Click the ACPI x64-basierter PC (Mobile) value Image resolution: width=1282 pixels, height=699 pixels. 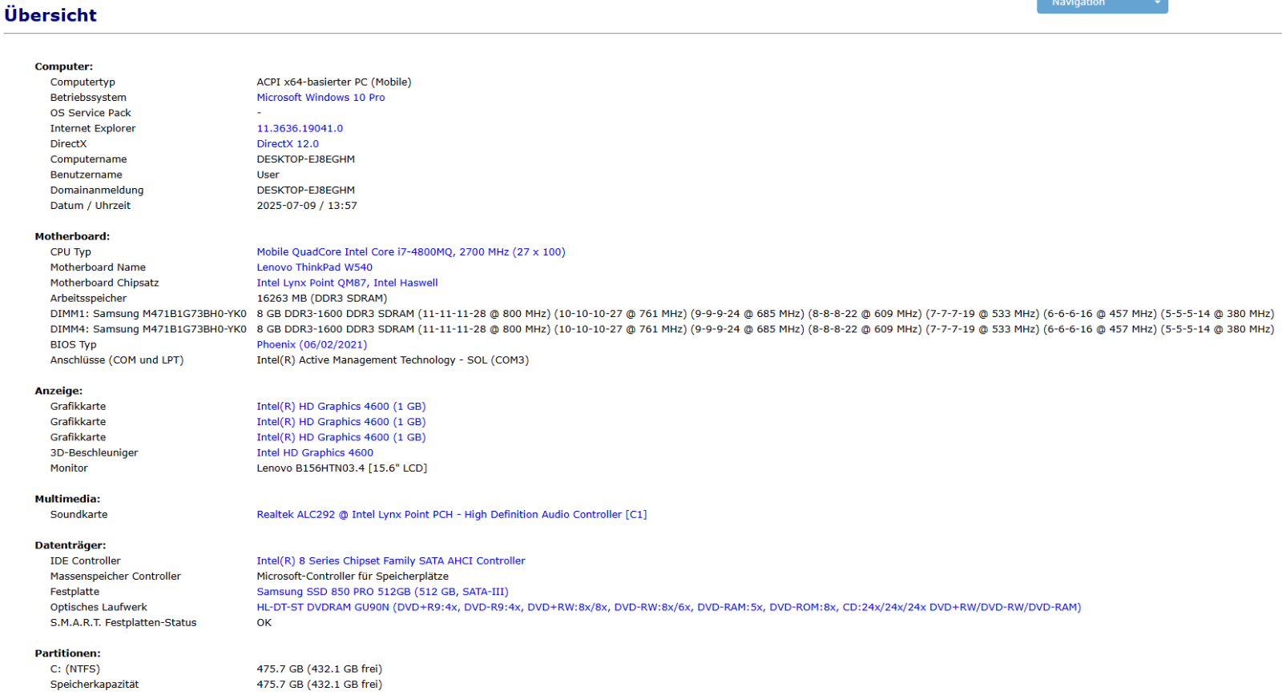tap(334, 82)
